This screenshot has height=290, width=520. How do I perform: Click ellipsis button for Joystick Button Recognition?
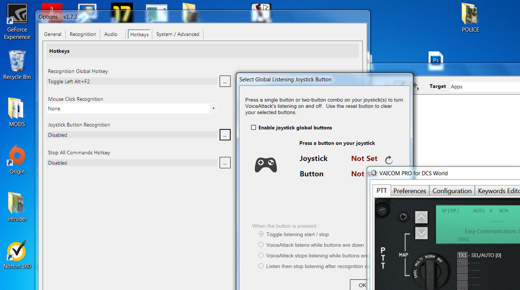tap(225, 135)
